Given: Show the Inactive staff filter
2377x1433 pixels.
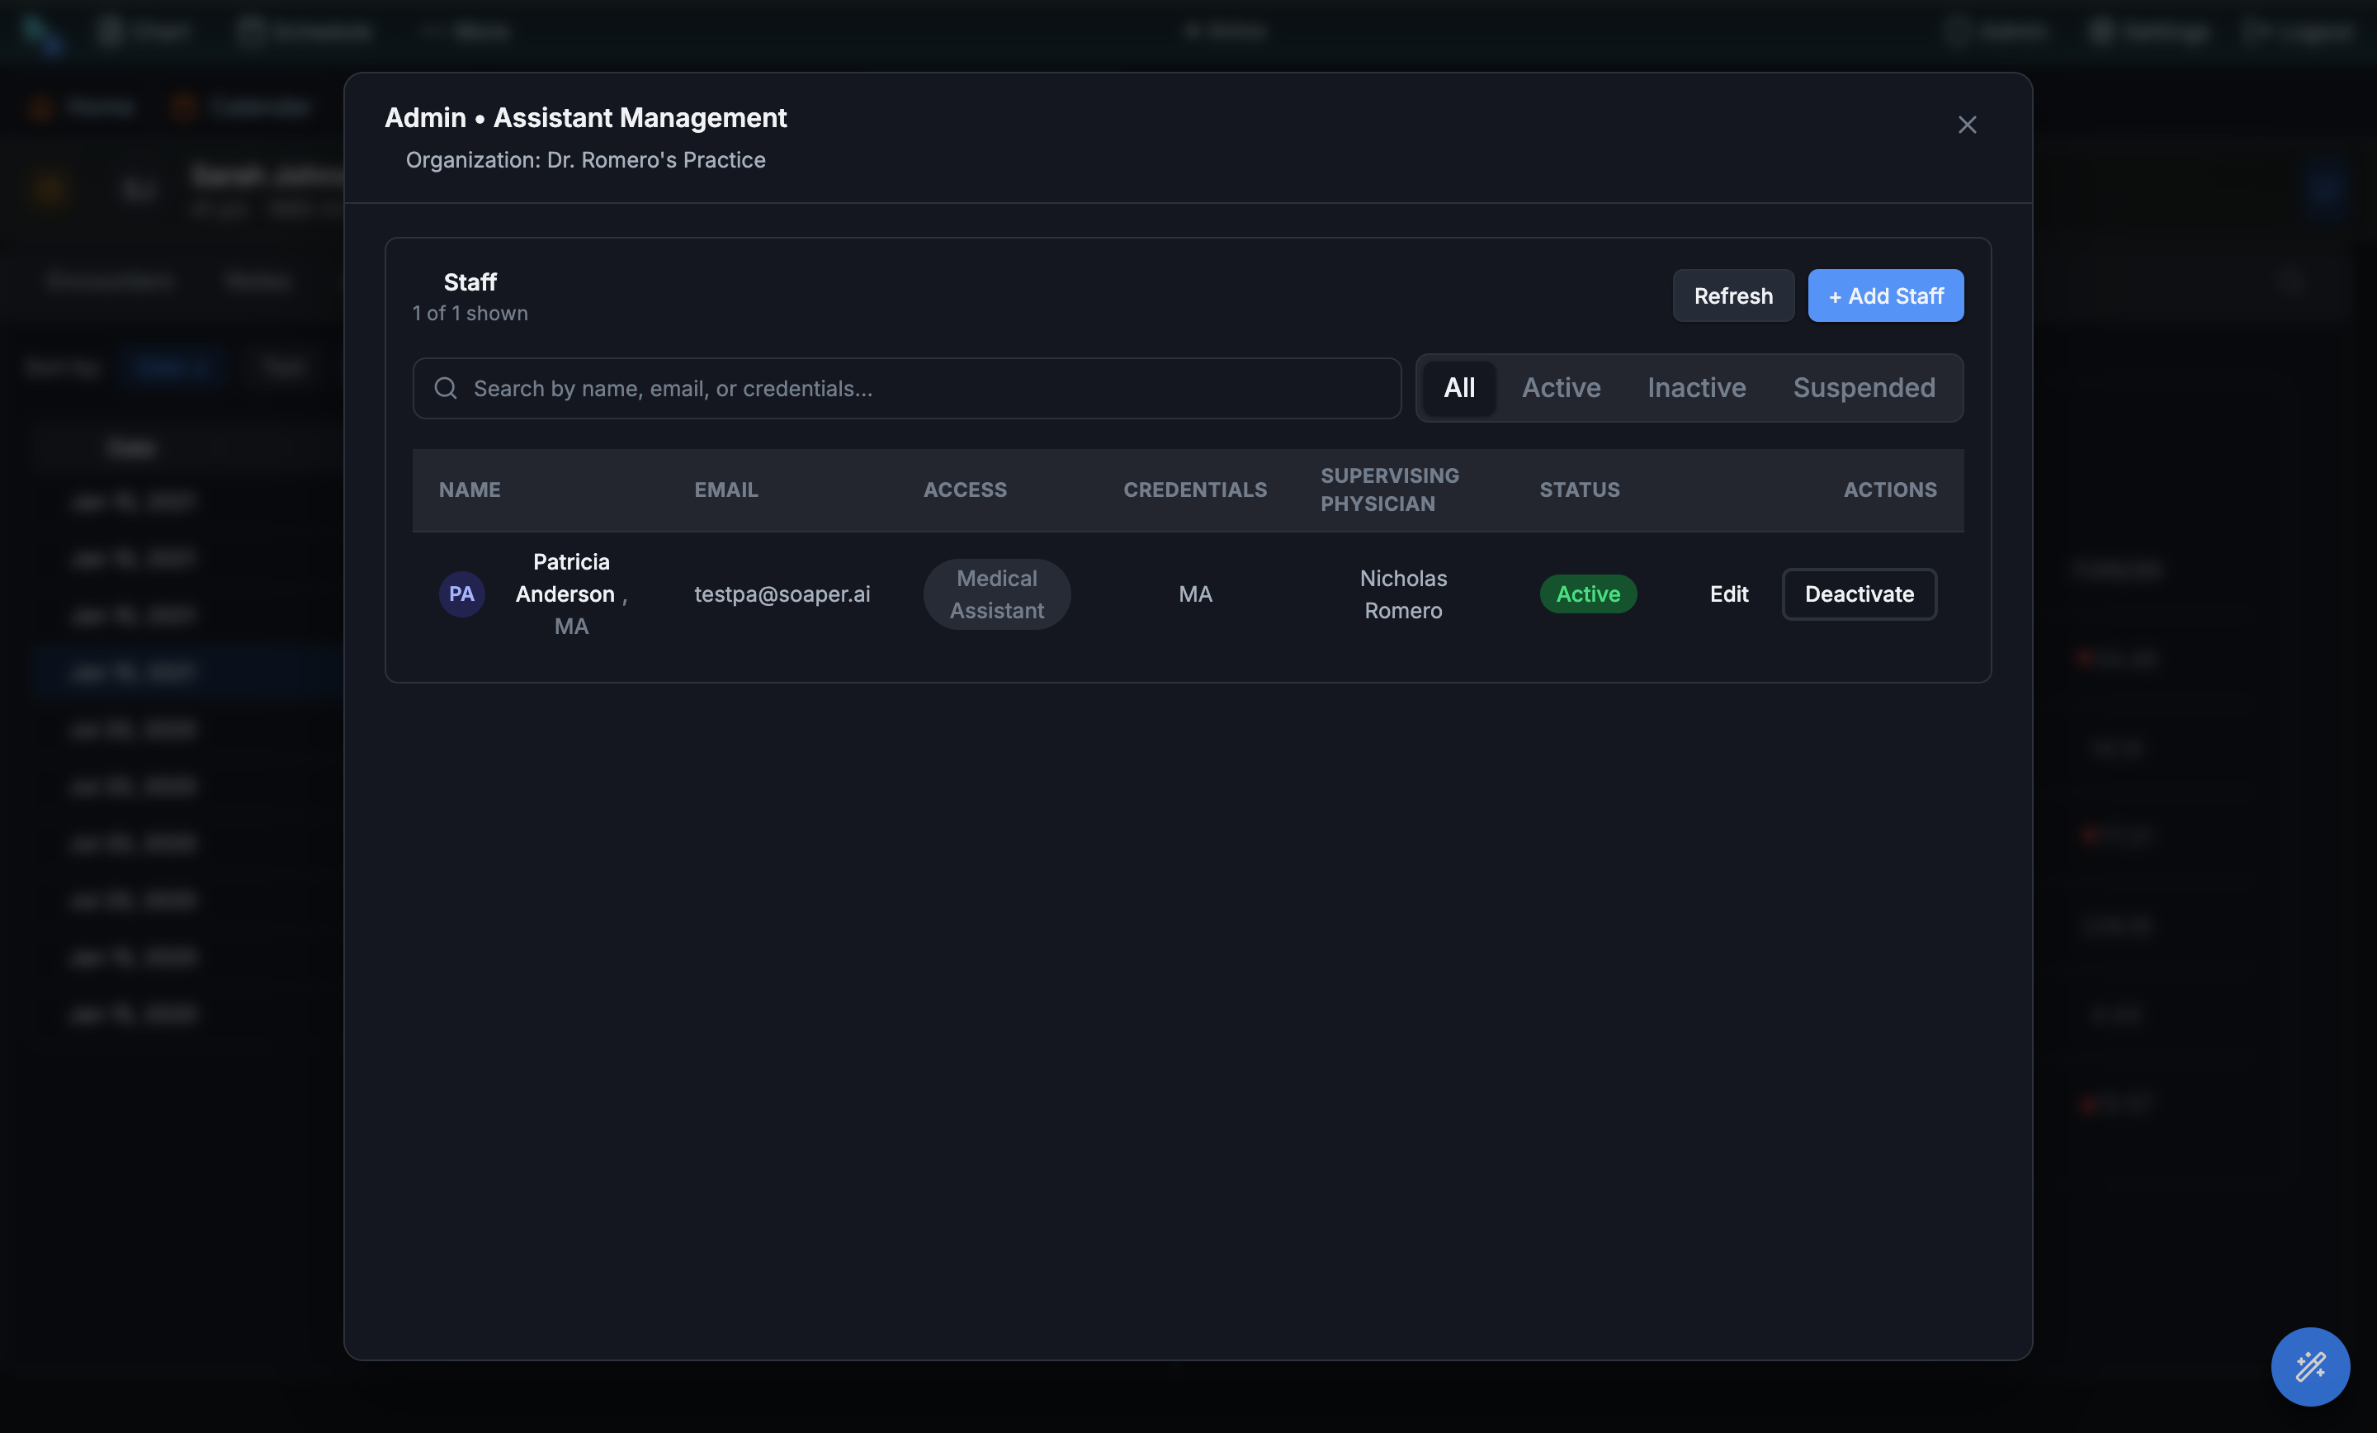Looking at the screenshot, I should (1696, 388).
